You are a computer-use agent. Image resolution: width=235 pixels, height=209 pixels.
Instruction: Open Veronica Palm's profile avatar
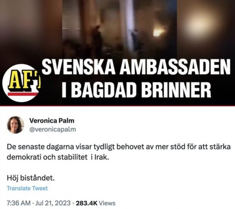coord(15,125)
